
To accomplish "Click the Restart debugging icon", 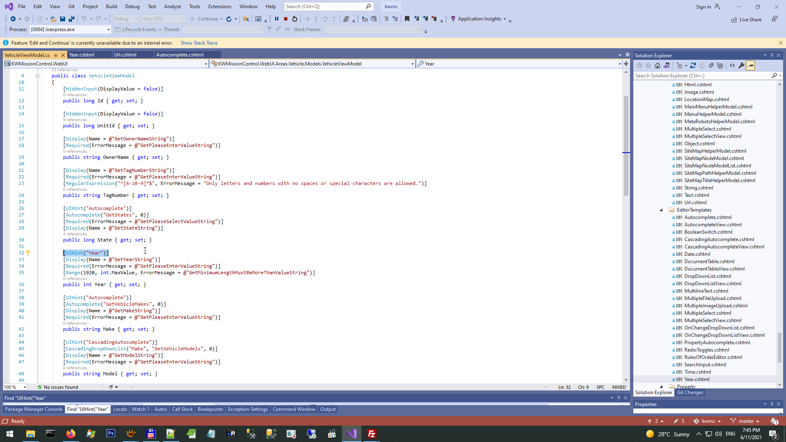I will click(x=295, y=19).
